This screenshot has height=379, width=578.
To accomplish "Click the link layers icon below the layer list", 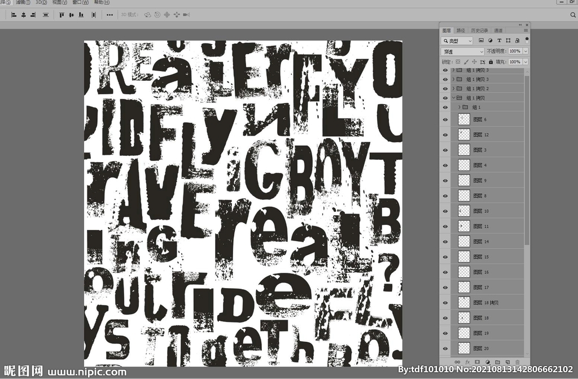I will (x=457, y=363).
